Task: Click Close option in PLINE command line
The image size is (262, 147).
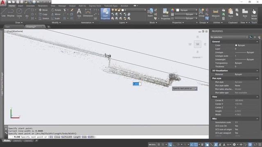Action: 57,137
